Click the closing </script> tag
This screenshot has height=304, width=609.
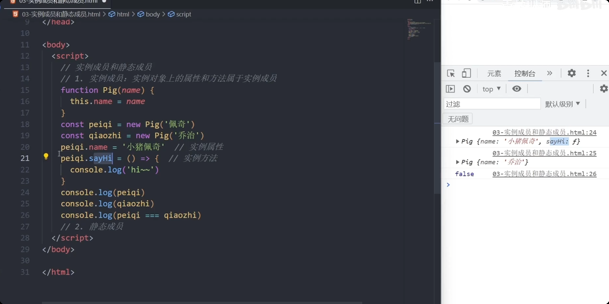click(73, 238)
